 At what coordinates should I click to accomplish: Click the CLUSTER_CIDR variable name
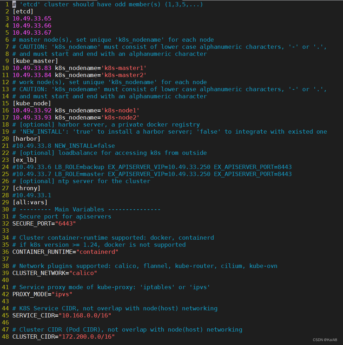tap(34, 337)
